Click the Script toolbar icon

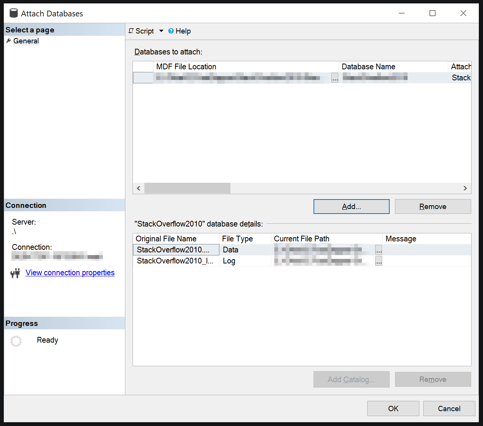[x=131, y=31]
